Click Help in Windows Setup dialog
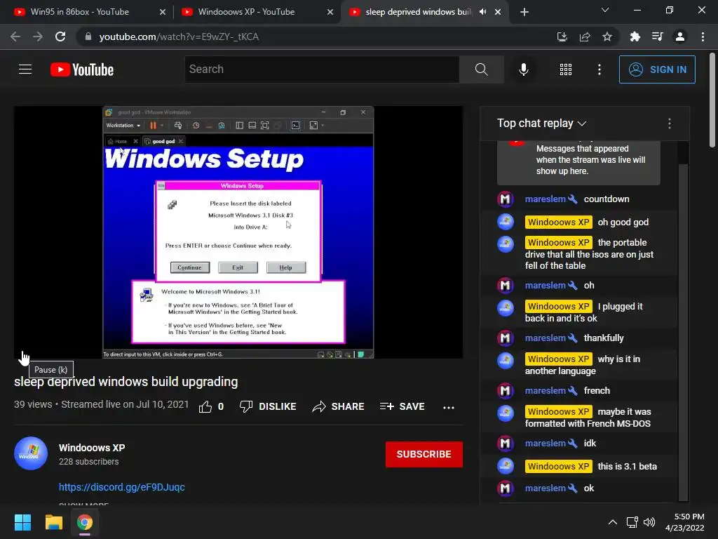The image size is (718, 539). [286, 267]
